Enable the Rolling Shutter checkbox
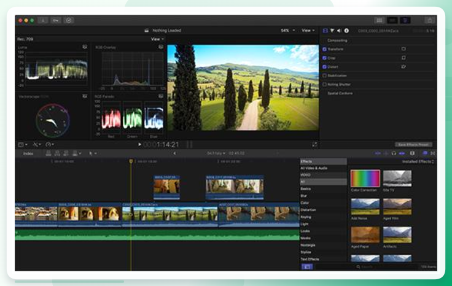The width and height of the screenshot is (452, 286). [324, 85]
